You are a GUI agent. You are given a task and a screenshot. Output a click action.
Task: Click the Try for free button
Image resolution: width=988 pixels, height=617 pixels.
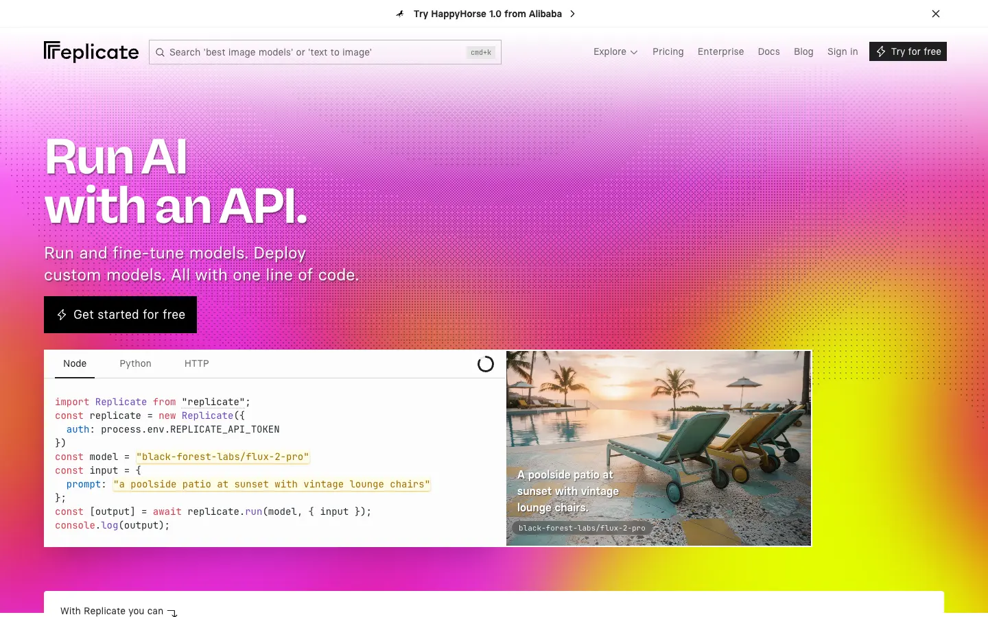pyautogui.click(x=908, y=51)
